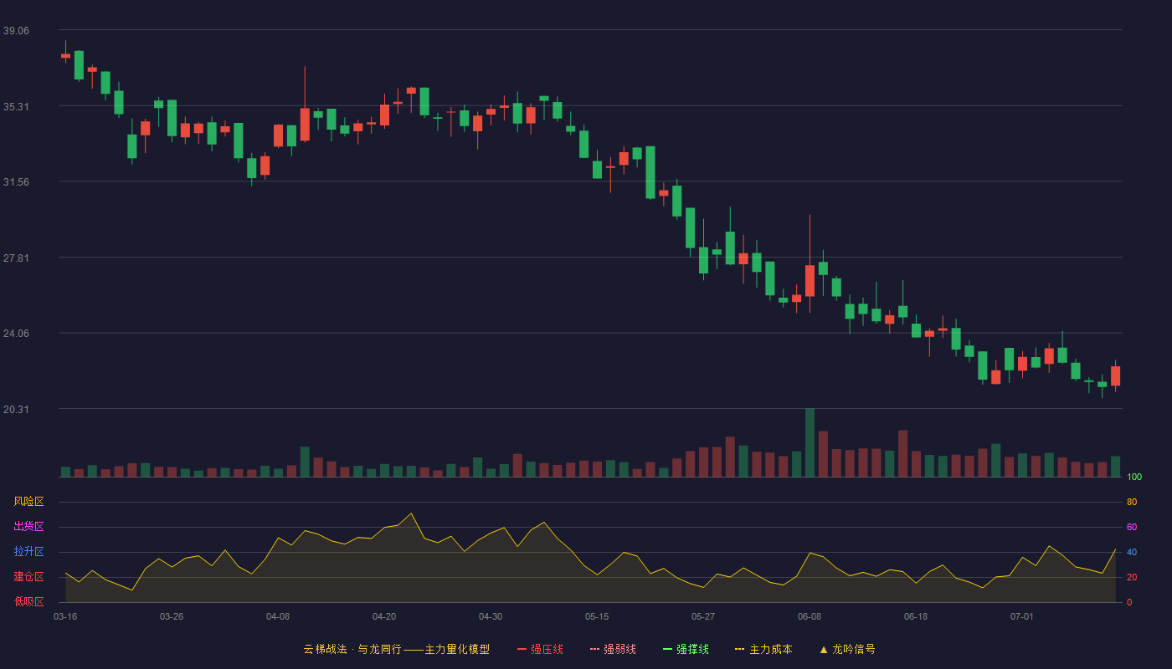Click the 04-20 date label
1172x669 pixels.
click(384, 616)
